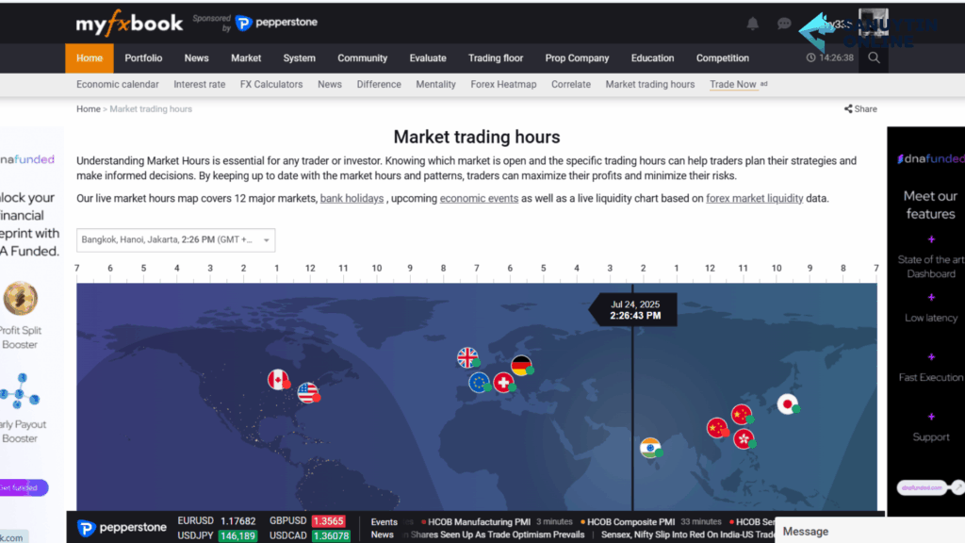Open the Trading floor menu

point(496,58)
